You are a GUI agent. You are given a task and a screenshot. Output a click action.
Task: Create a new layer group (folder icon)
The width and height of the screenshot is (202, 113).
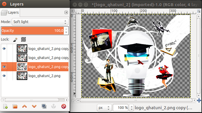point(15,106)
